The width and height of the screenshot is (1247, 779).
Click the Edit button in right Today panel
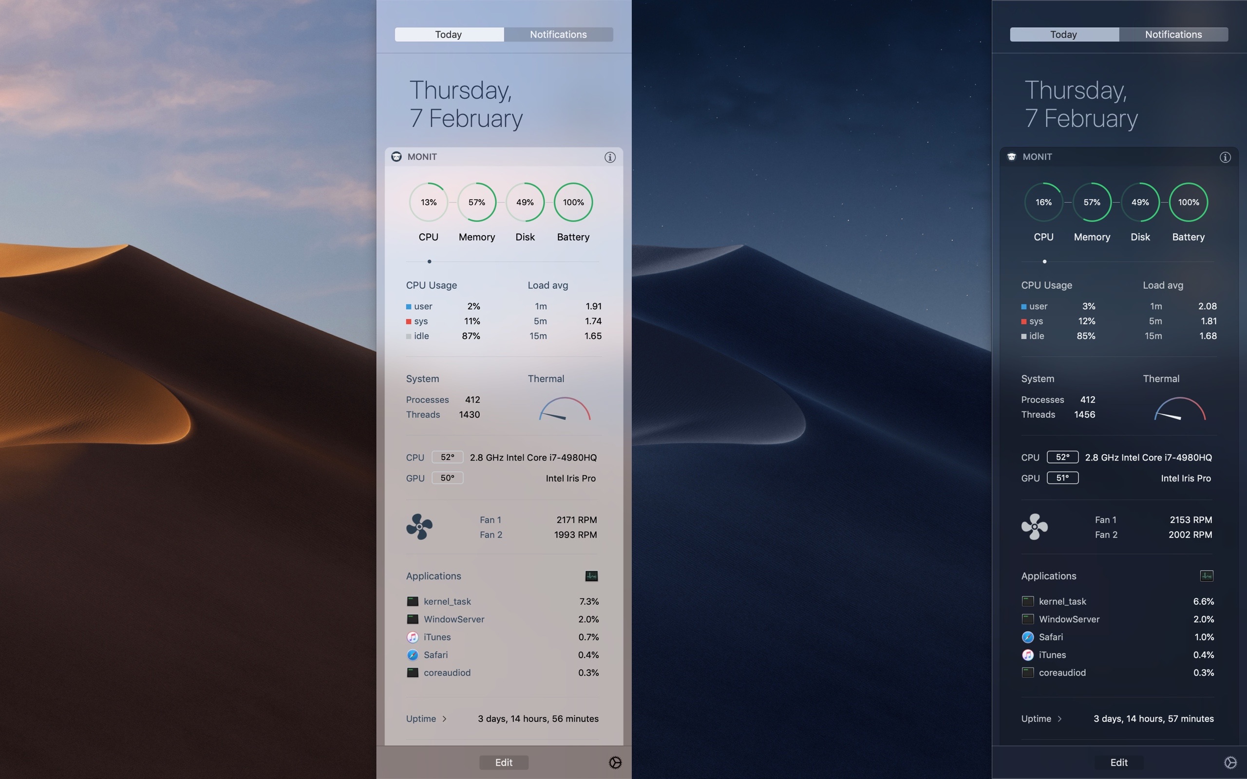click(1118, 761)
